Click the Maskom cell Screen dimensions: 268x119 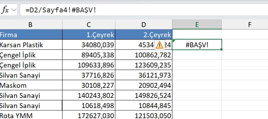pos(31,85)
